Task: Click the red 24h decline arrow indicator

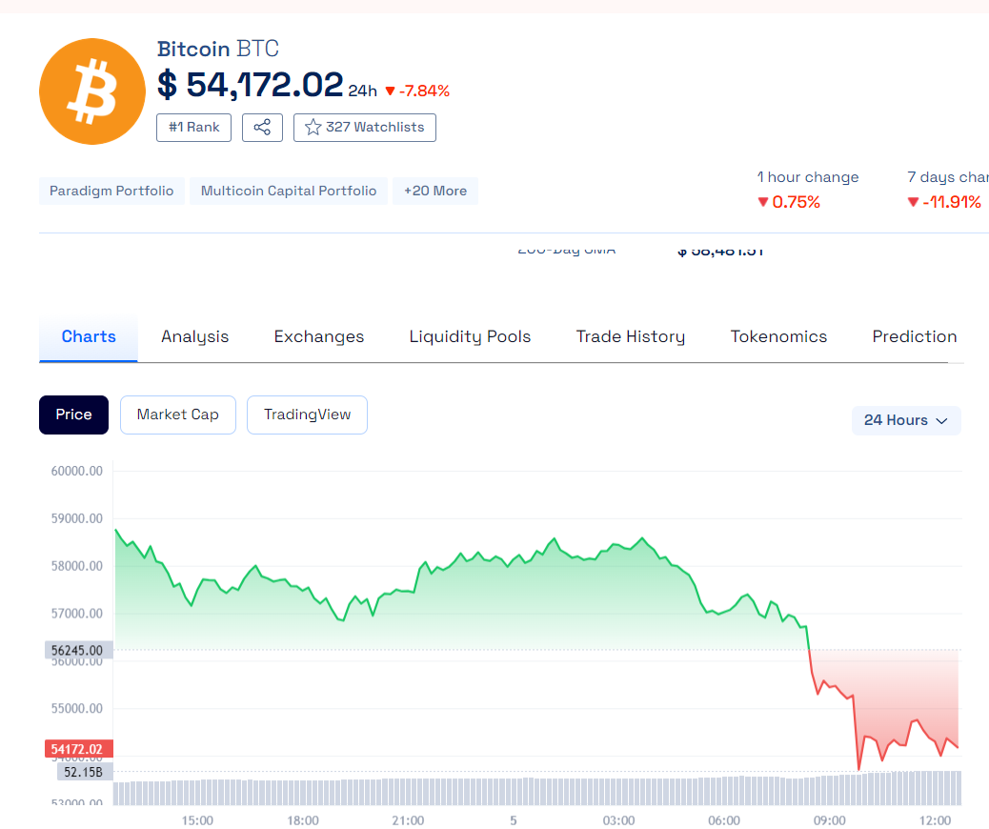Action: (392, 91)
